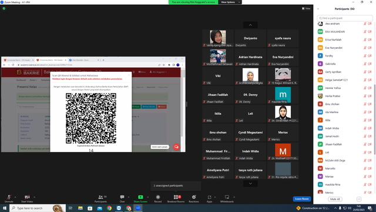
Task: Open the Chat icon in the toolbar
Action: tap(122, 197)
